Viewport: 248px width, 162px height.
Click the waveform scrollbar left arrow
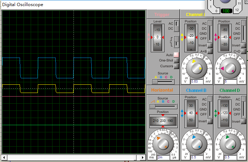pos(4,157)
